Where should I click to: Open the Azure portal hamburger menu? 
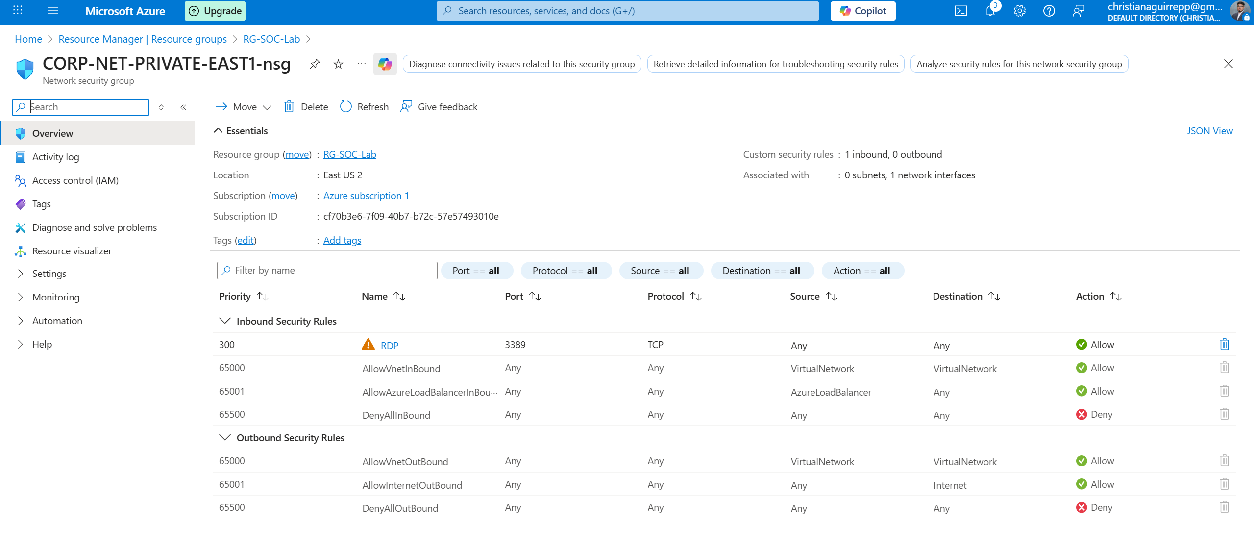click(53, 11)
